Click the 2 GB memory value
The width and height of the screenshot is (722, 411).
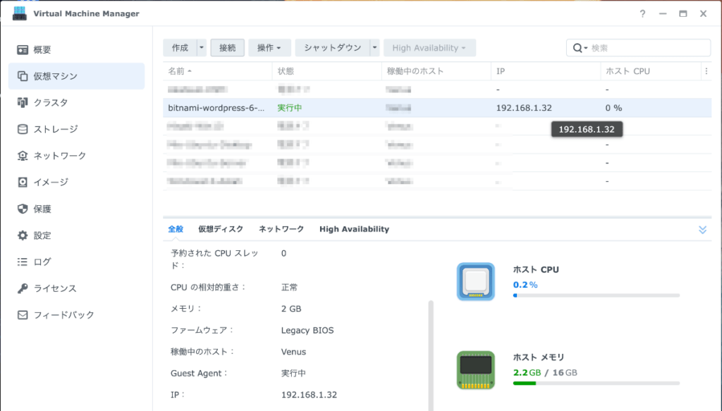[291, 308]
